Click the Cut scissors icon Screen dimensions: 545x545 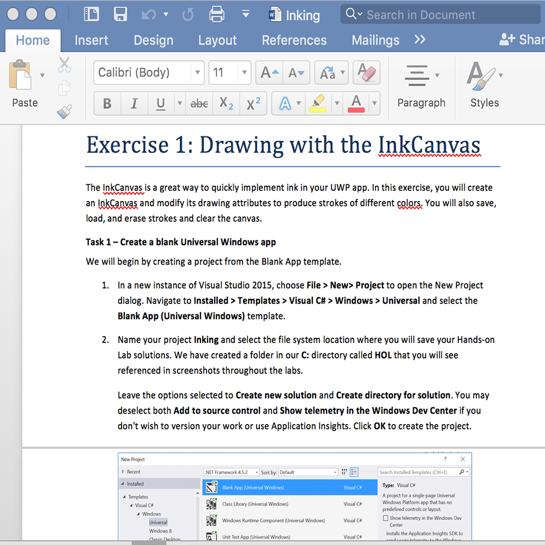(x=64, y=64)
